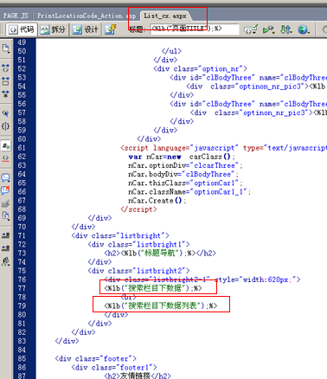Click line number 61 in gutter
Viewport: 327px width, 379px height.
coord(22,148)
